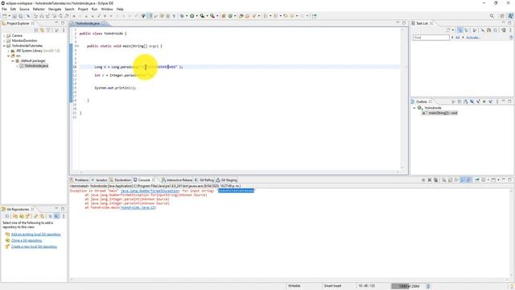The height and width of the screenshot is (290, 515).
Task: Expand JRE System Library node
Action: 9,51
